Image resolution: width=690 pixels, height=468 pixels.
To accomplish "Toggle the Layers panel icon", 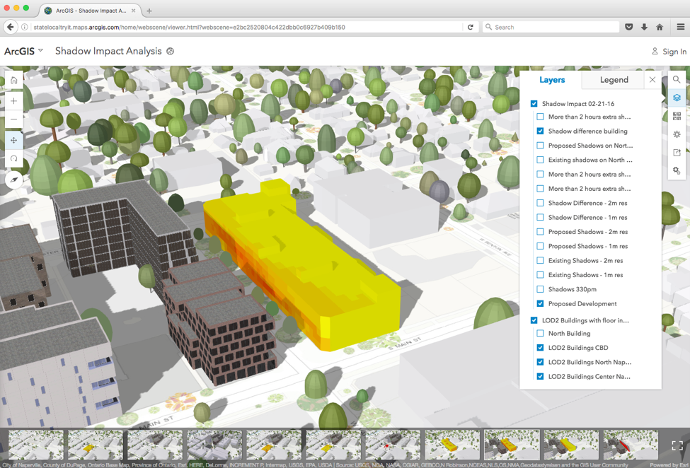I will (x=677, y=98).
